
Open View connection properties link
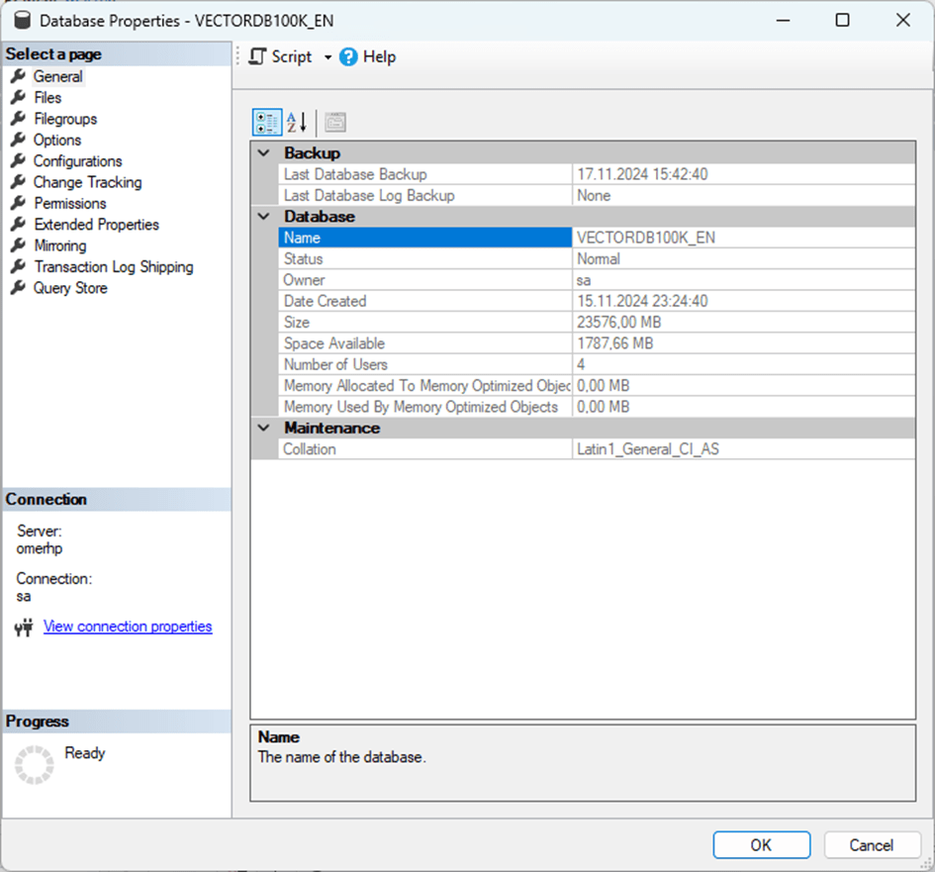128,627
